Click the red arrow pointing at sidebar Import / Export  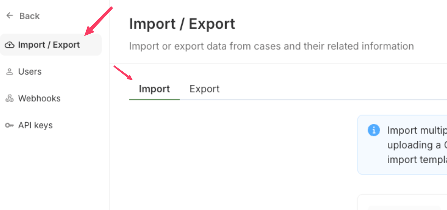[x=98, y=21]
